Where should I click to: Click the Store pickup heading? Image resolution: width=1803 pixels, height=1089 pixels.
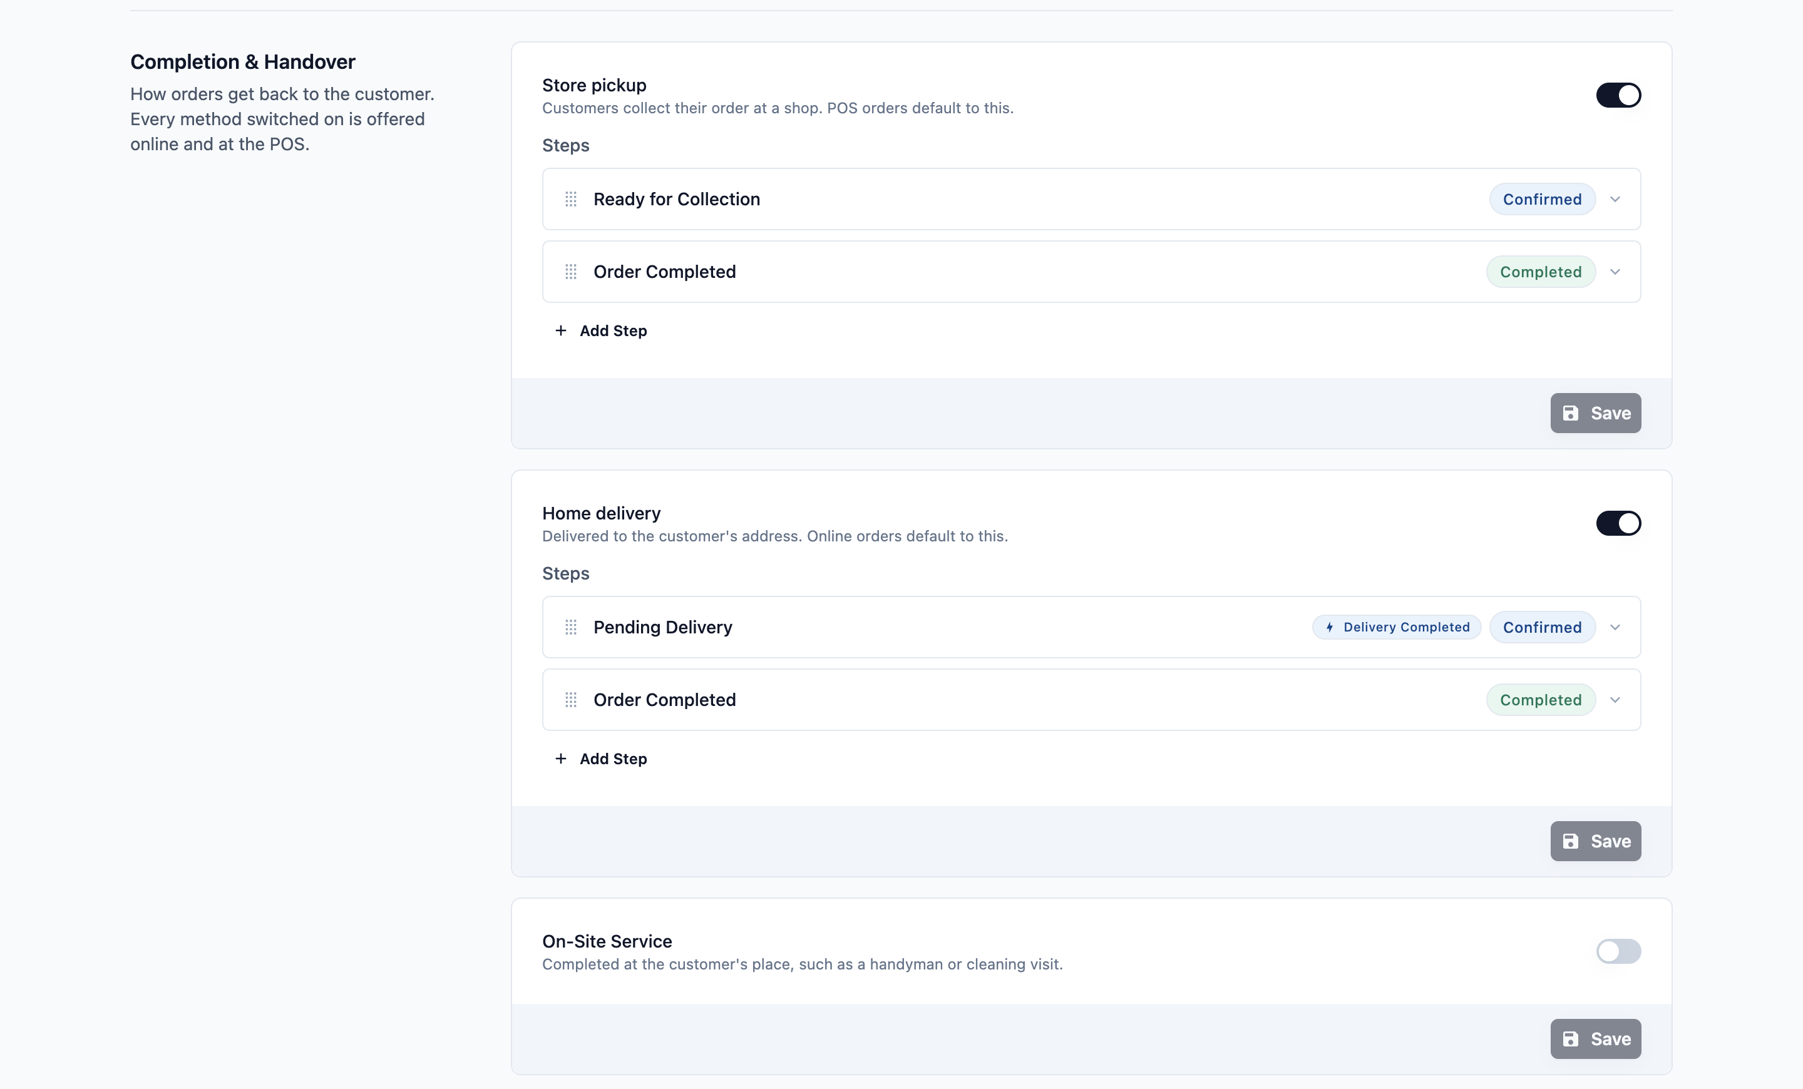point(594,85)
